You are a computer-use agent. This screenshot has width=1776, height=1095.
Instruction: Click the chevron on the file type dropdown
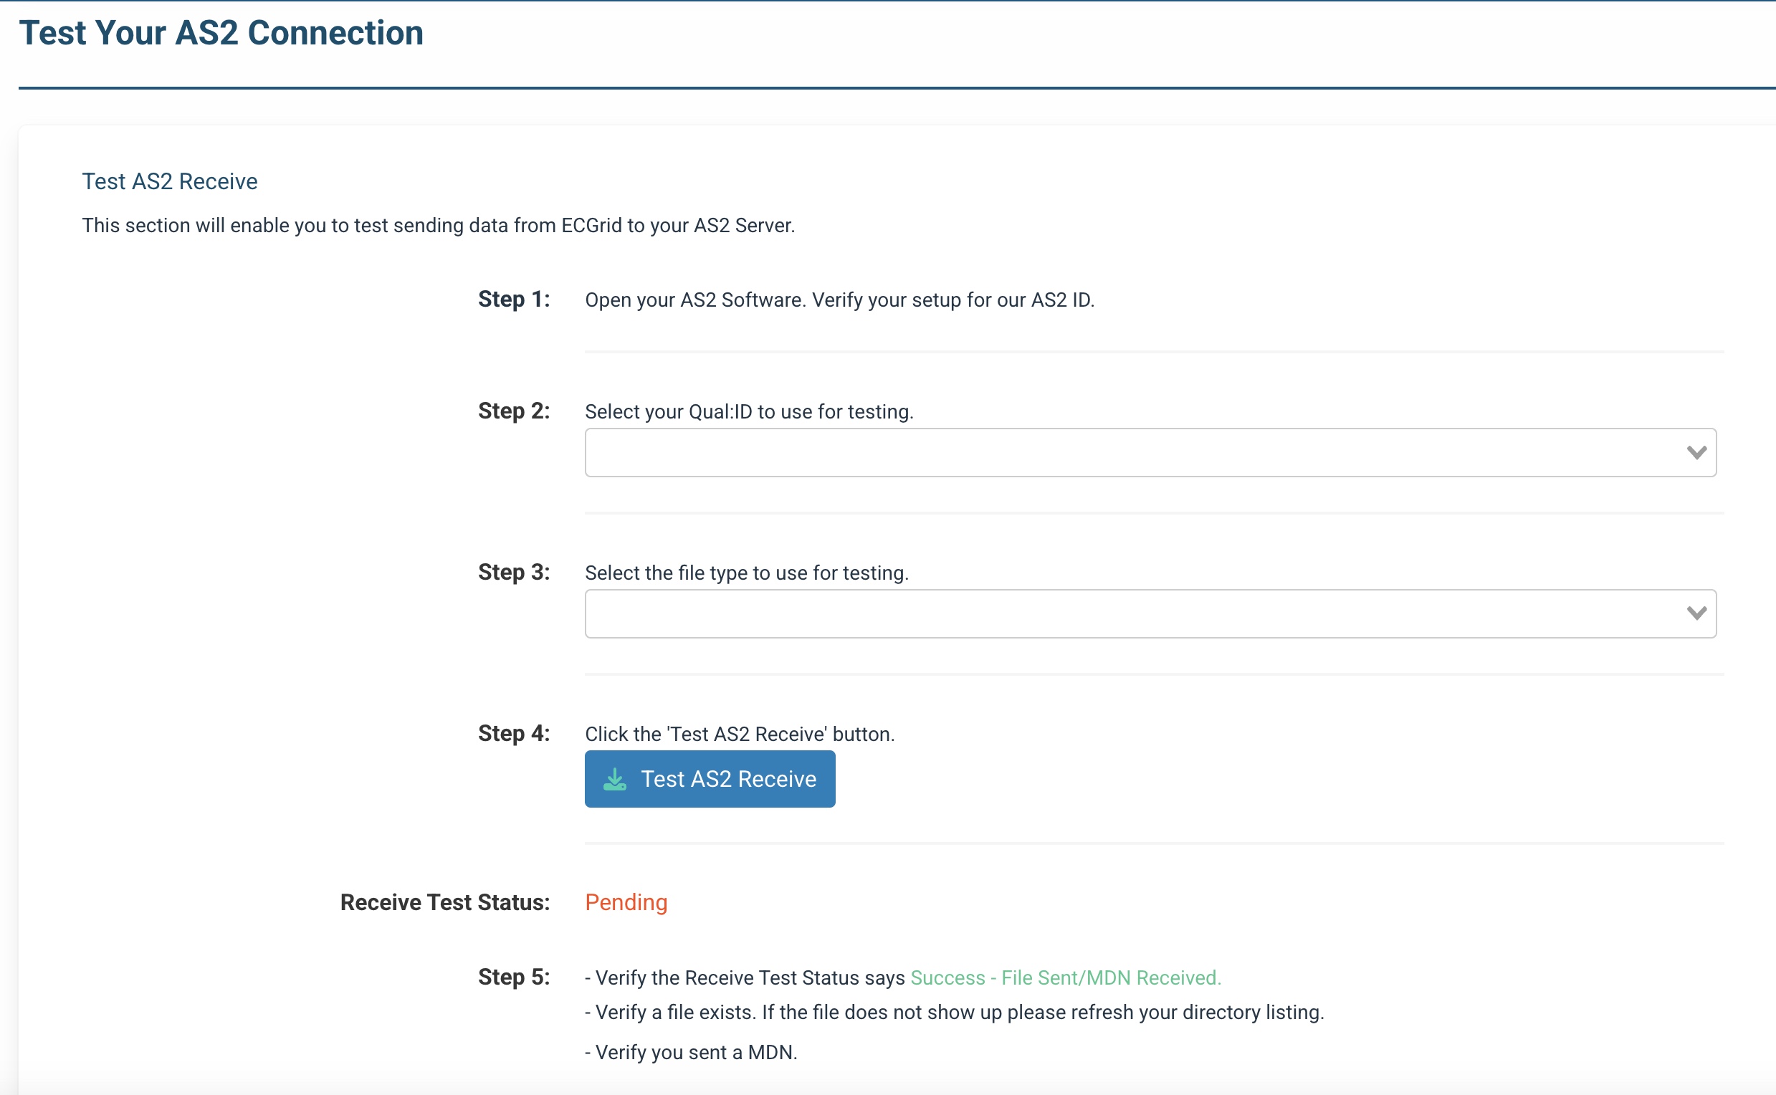[x=1697, y=613]
